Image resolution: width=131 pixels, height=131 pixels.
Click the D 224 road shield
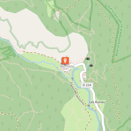(87, 85)
